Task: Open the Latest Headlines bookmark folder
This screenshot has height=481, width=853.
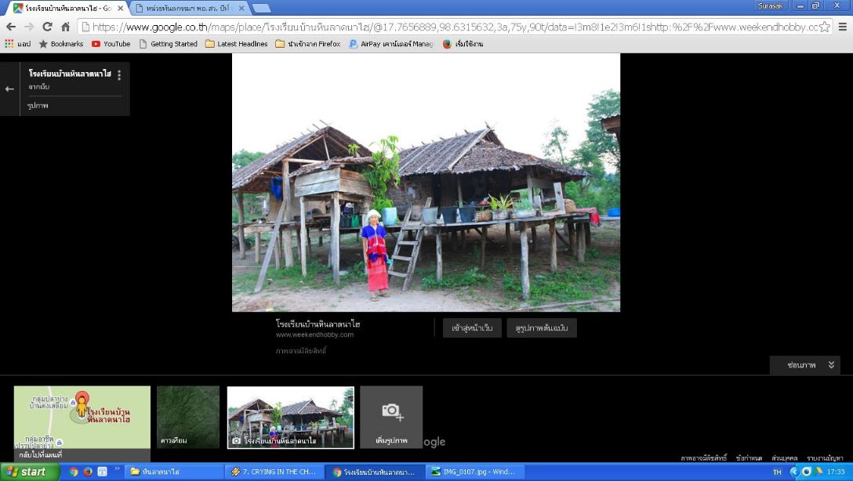Action: coord(236,44)
